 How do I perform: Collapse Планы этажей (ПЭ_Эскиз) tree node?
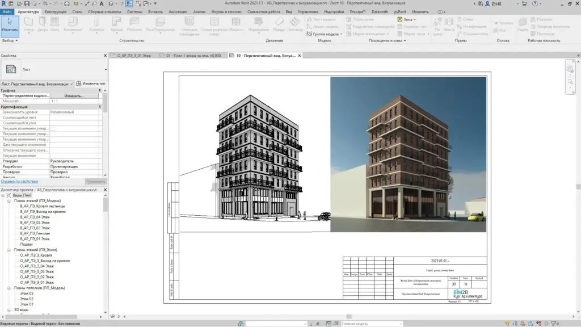click(9, 250)
